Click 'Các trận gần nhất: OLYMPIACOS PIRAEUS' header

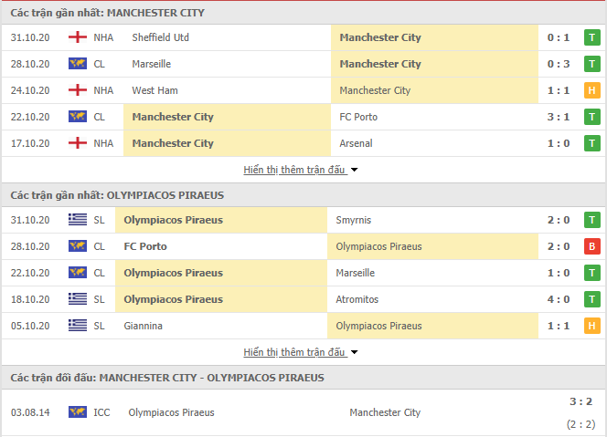pyautogui.click(x=117, y=195)
